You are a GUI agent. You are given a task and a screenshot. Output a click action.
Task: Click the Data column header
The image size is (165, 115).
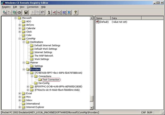[126, 18]
